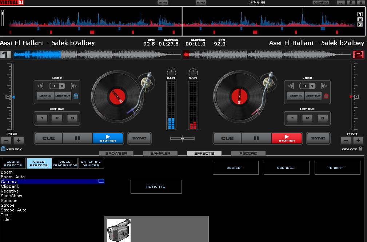Viewport: 367px width, 242px height.
Task: Switch to the Effects tab
Action: pyautogui.click(x=204, y=154)
